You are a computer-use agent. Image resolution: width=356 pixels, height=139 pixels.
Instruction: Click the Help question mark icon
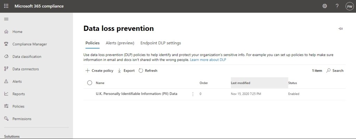[x=337, y=6]
